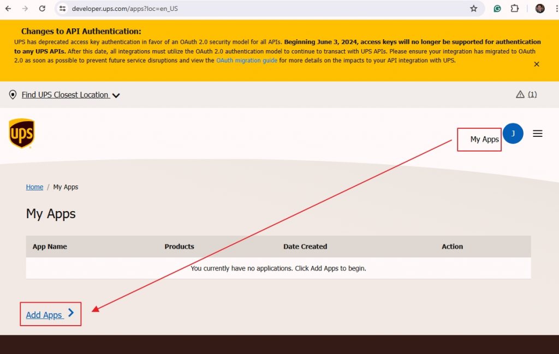Bookmark the page using the star icon
This screenshot has width=559, height=354.
point(474,9)
